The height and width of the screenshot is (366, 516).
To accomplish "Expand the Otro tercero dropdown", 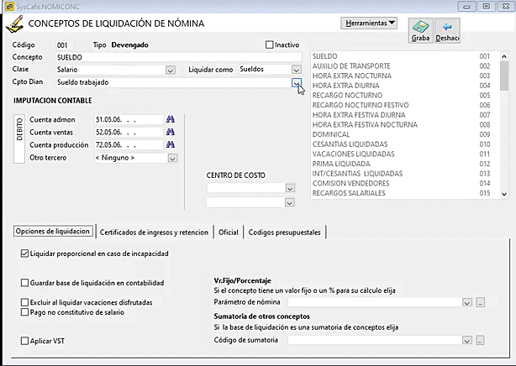I will (172, 158).
